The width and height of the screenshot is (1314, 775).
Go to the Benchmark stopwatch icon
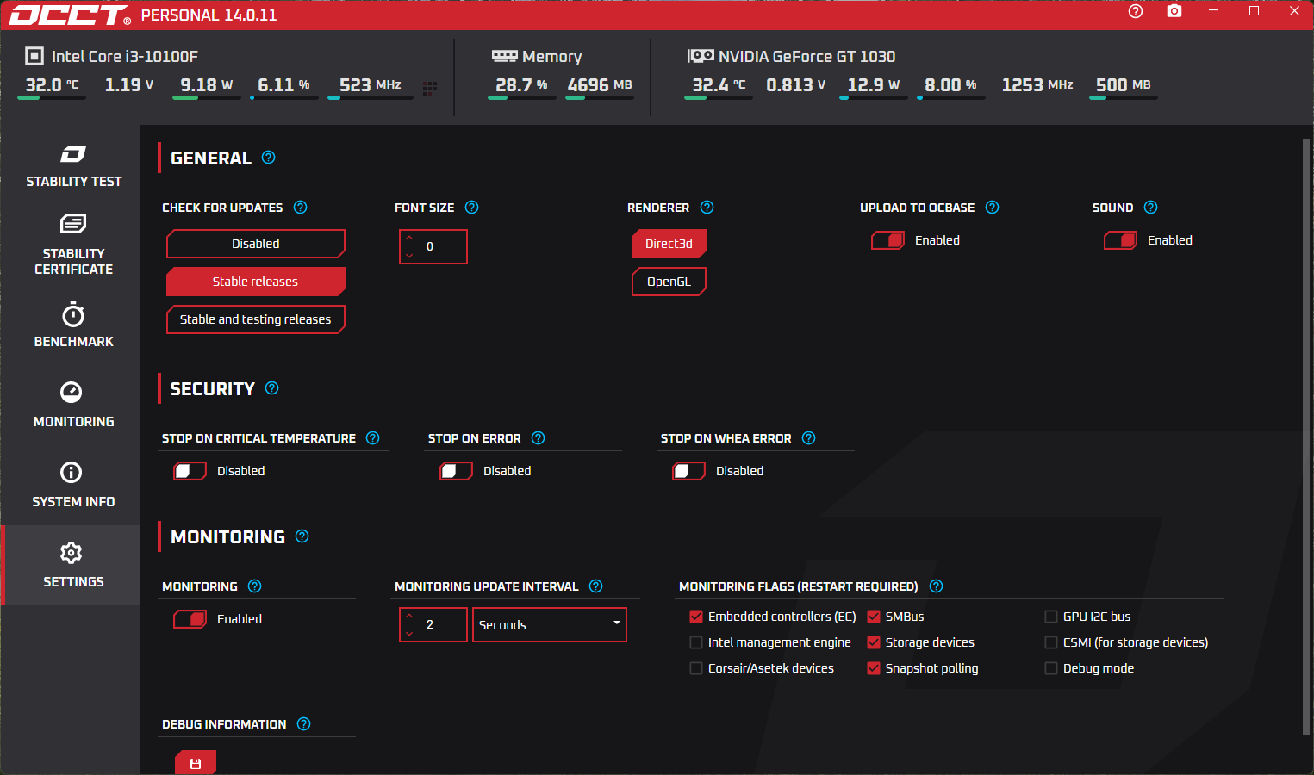pyautogui.click(x=73, y=314)
